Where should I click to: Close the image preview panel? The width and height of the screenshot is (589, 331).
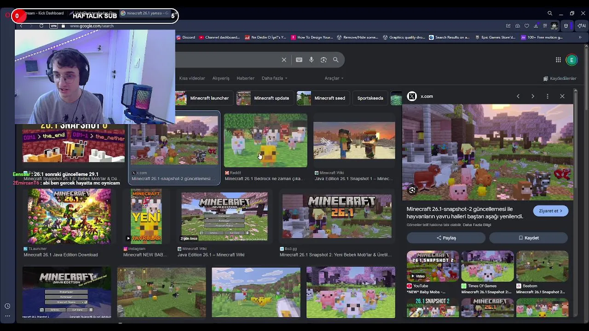click(562, 96)
